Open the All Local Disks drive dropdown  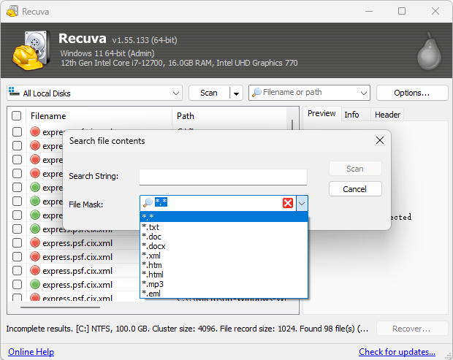pos(175,93)
